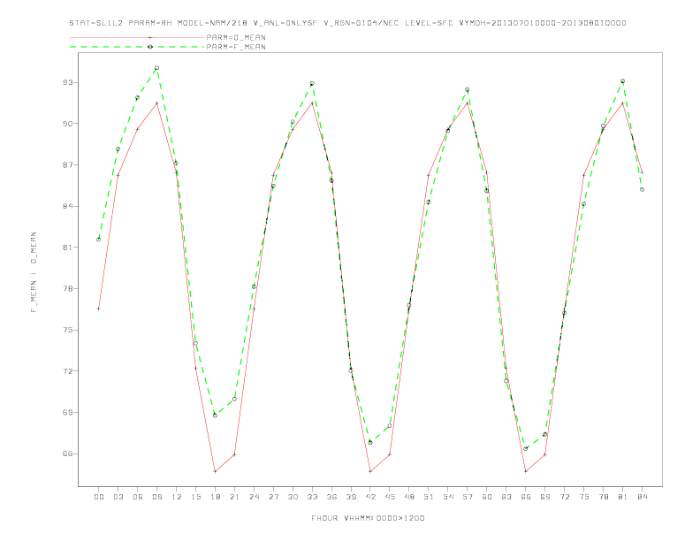The image size is (700, 541).
Task: Click x-axis hour label 54
Action: pos(448,497)
